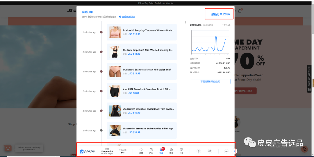Image resolution: width=314 pixels, height=157 pixels.
Task: Open Truekind Everyday Throw-on Wireless Bralette order
Action: (x=142, y=32)
